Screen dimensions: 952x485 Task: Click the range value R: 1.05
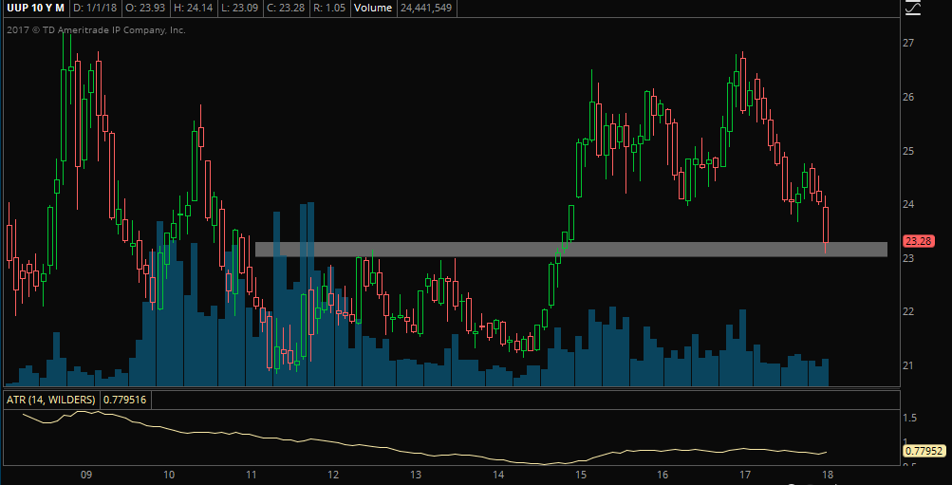click(x=329, y=8)
